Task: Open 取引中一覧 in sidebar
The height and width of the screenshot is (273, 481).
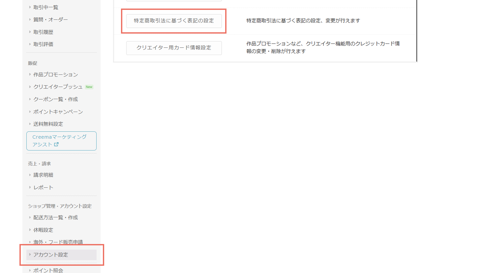Action: pyautogui.click(x=45, y=7)
